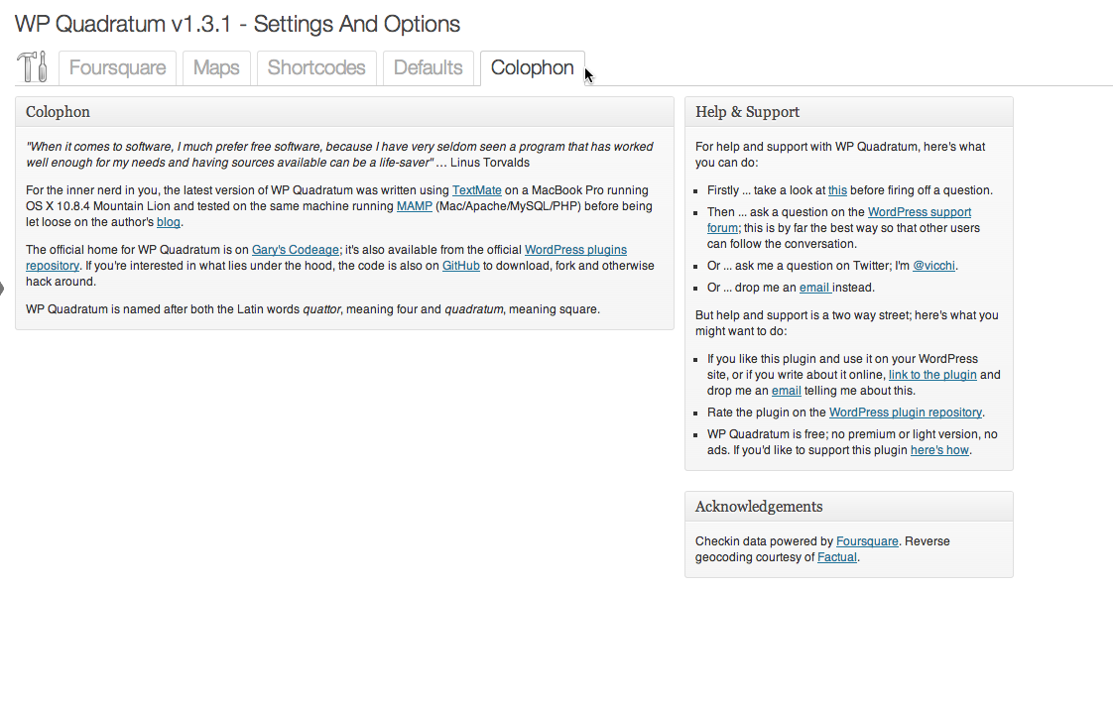Open the GitHub link
Screen dimensions: 1113x709
pos(460,266)
